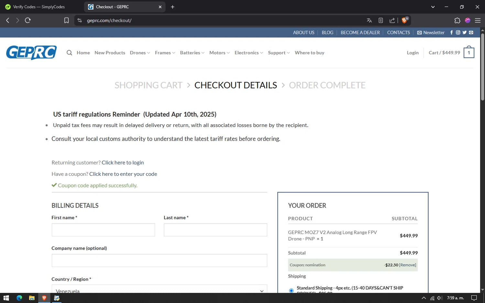Switch to Verify Codes — SimplyCodes tab
485x303 pixels.
point(39,7)
